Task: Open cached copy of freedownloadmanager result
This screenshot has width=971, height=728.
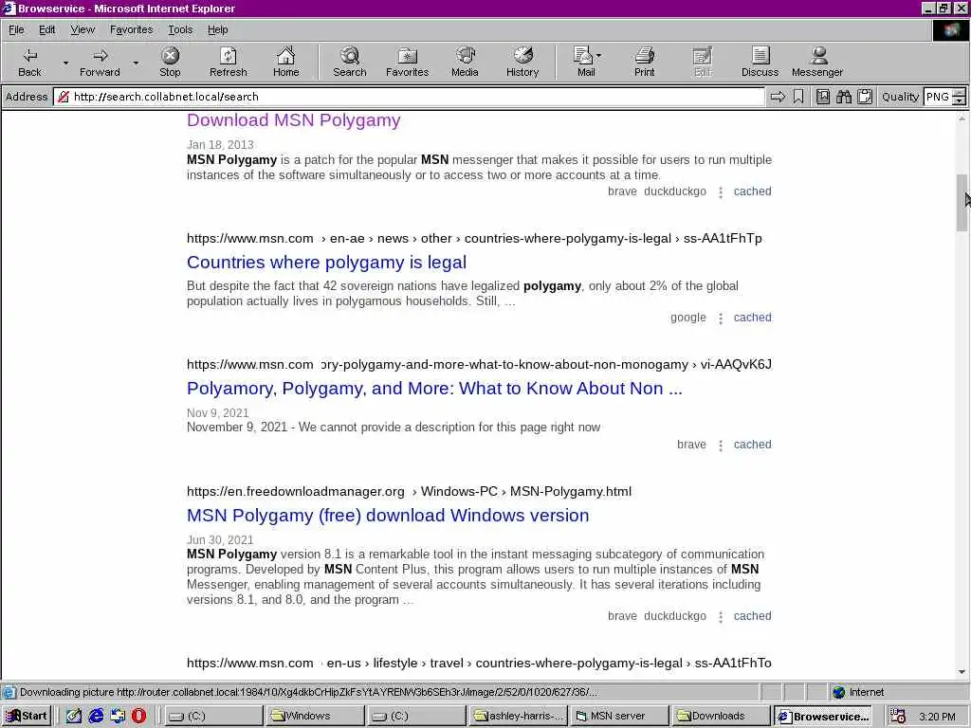Action: pyautogui.click(x=752, y=616)
